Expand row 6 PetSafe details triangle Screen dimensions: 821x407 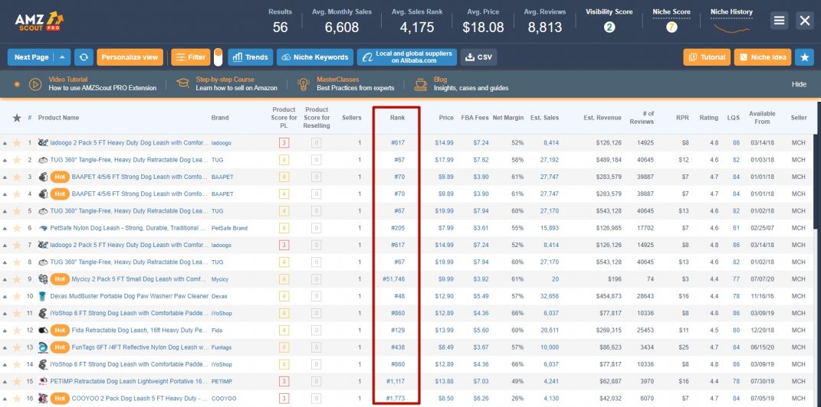pos(5,228)
